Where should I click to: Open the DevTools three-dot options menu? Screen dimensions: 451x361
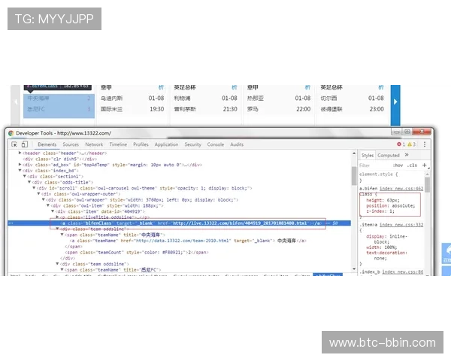click(x=425, y=144)
